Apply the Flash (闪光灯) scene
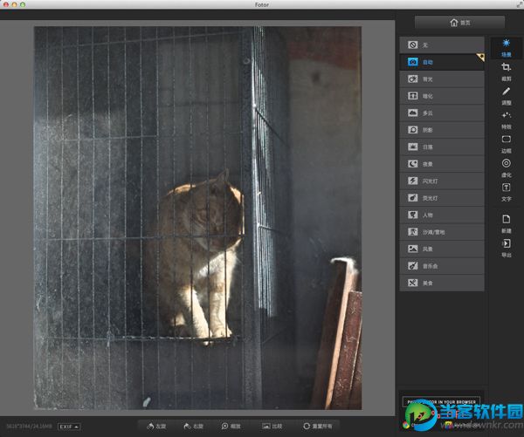The image size is (524, 437). (441, 181)
